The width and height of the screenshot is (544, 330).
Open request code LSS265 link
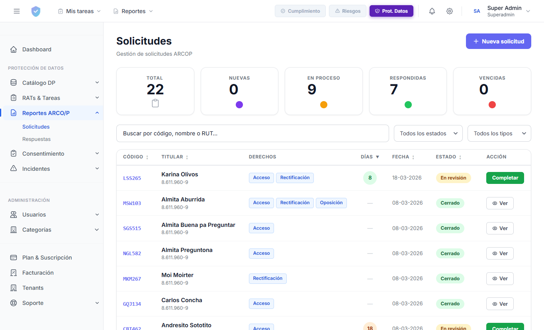coord(132,178)
